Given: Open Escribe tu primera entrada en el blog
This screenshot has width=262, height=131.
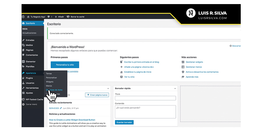Looking at the screenshot, I should coord(142,62).
